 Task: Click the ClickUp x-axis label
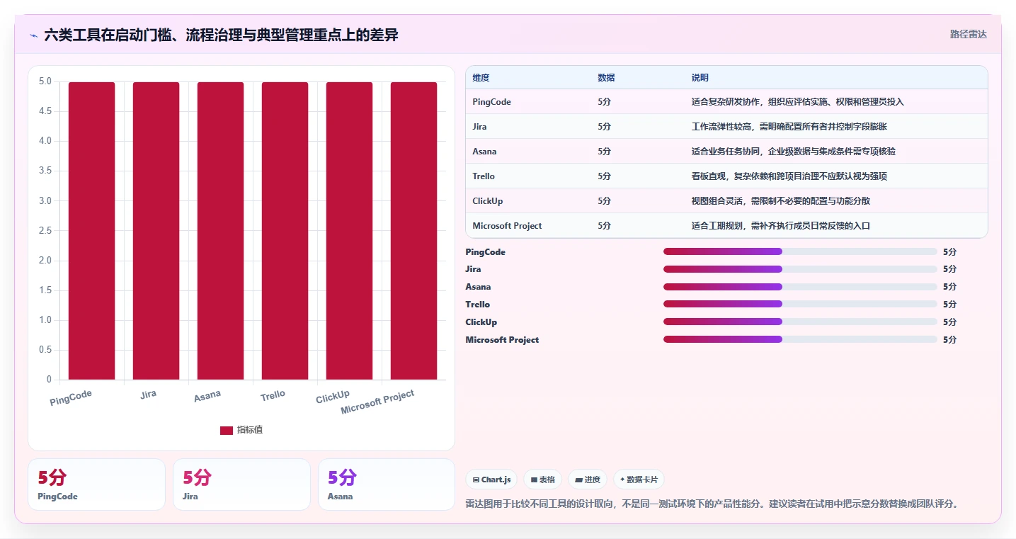coord(333,397)
